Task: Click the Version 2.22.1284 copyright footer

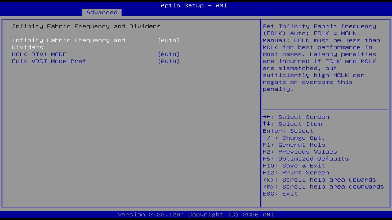Action: [x=196, y=215]
